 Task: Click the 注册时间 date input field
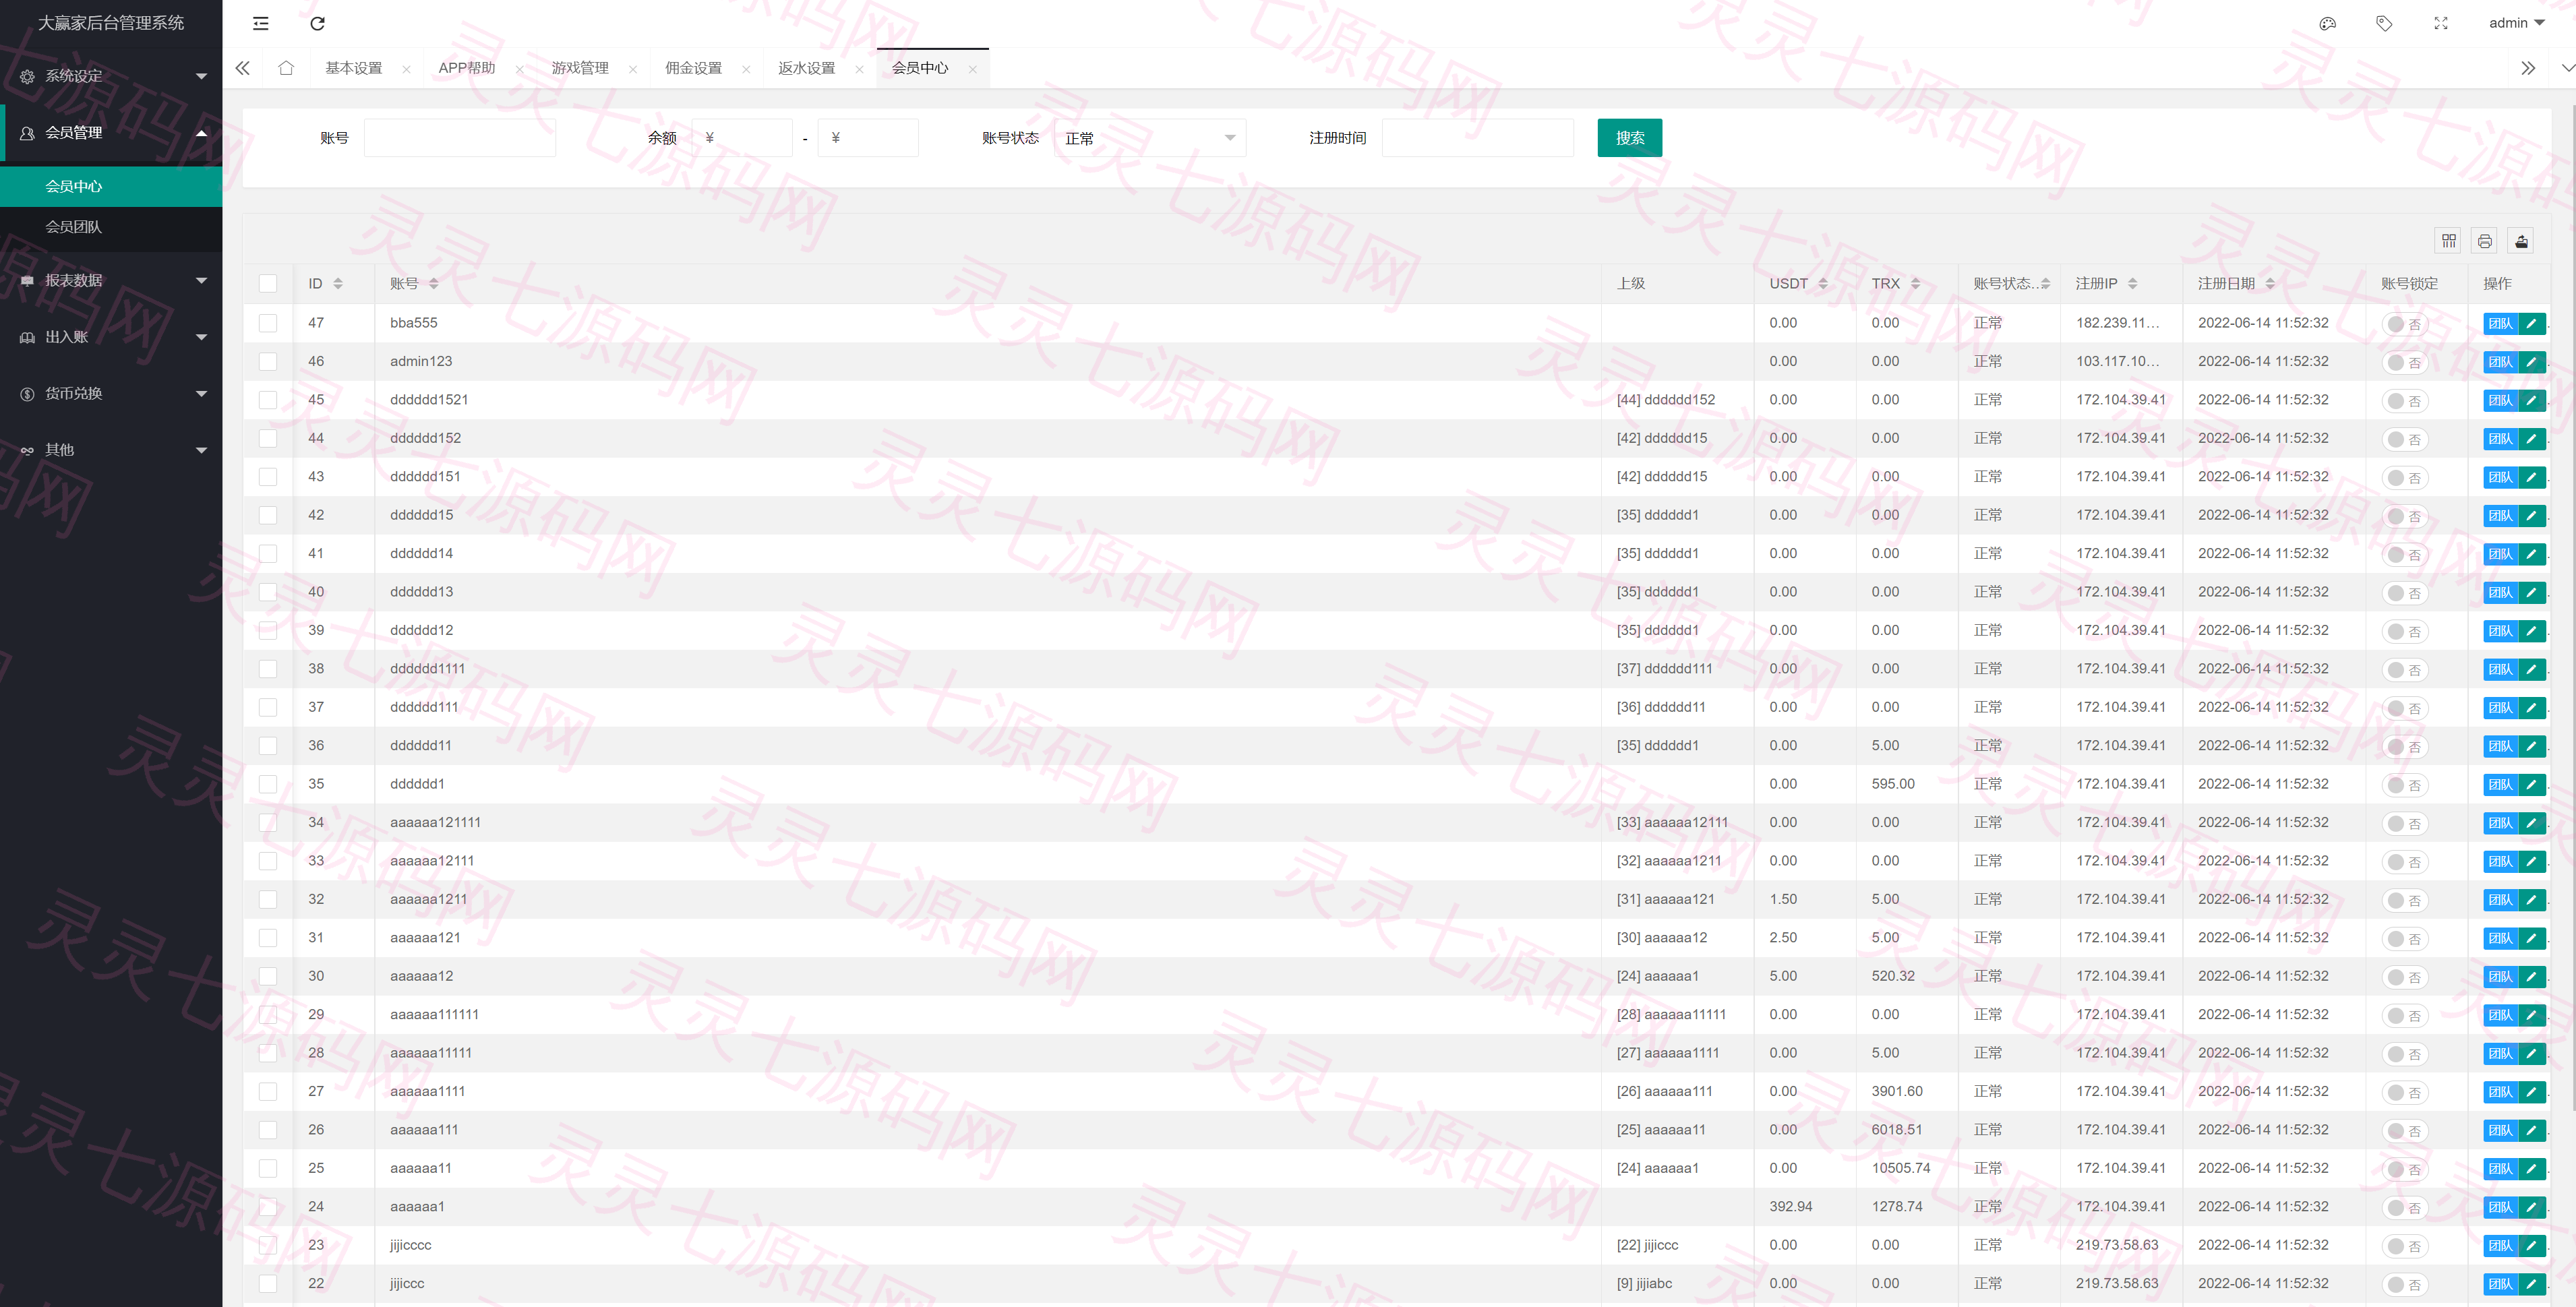(1478, 138)
